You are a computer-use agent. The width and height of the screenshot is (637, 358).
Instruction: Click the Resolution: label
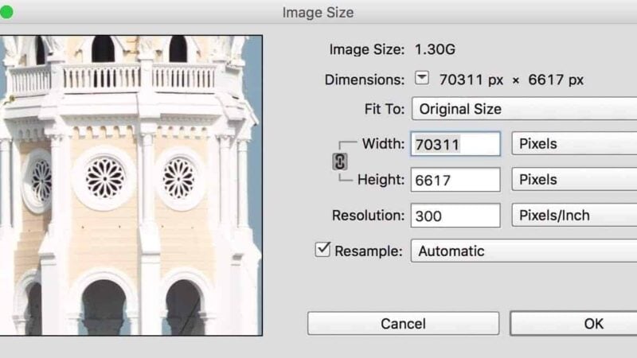(x=368, y=216)
